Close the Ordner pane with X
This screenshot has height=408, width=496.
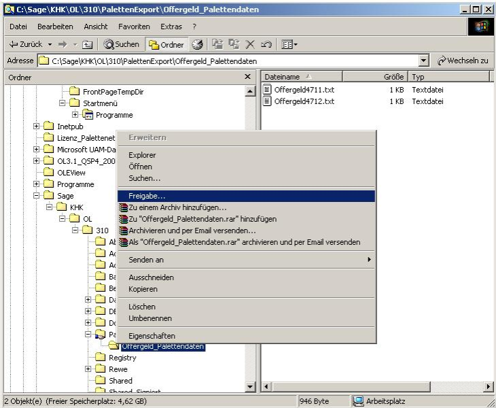pos(247,78)
